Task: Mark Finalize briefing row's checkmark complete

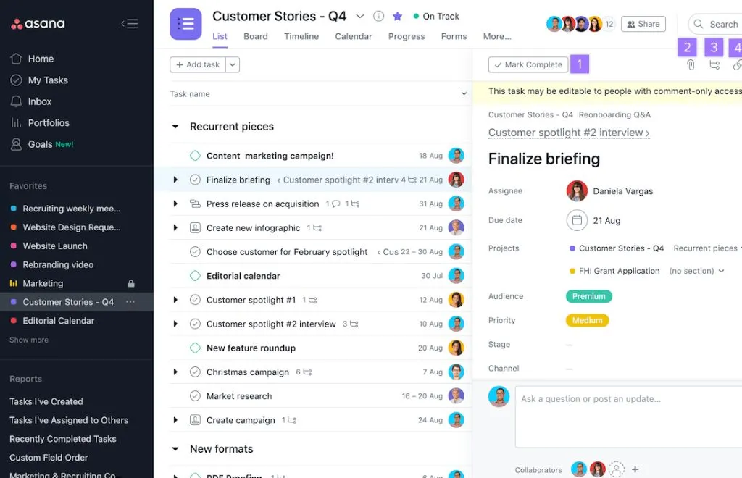Action: (195, 180)
